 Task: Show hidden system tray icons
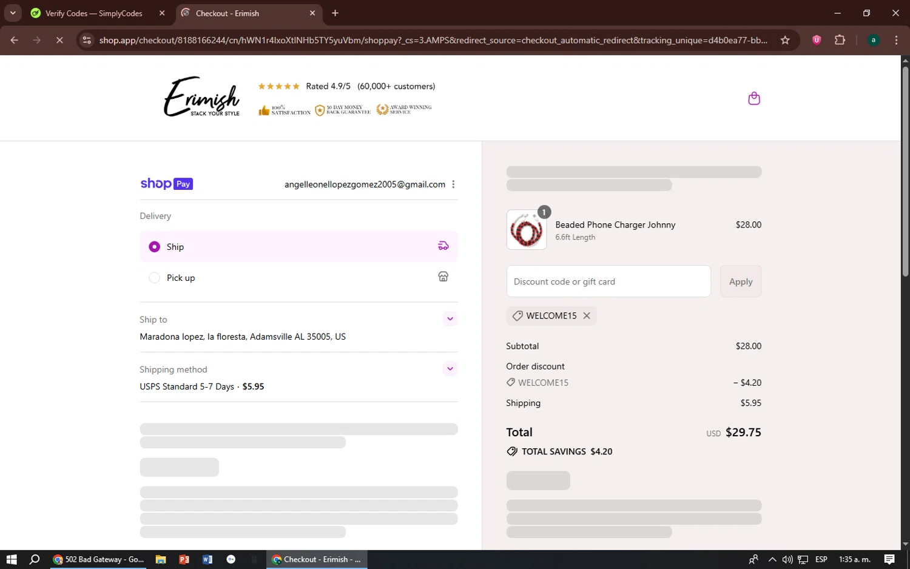[x=772, y=559]
